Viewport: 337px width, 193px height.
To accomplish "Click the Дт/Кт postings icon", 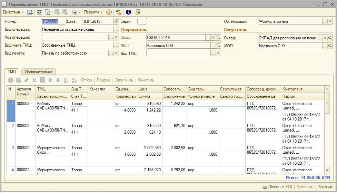I will coord(119,12).
